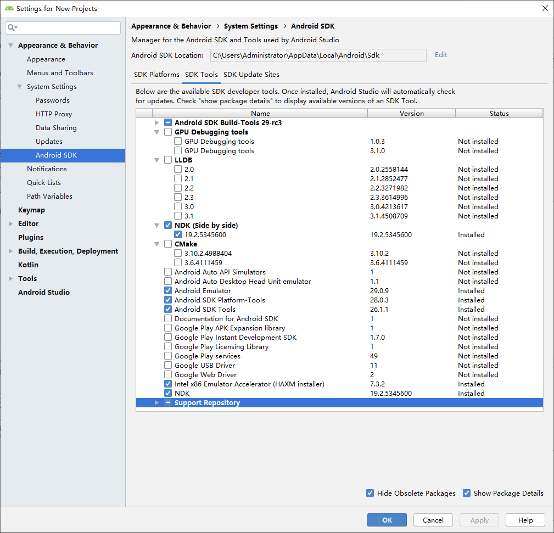Expand Build, Execution, Deployment section
The image size is (554, 533).
coord(11,251)
